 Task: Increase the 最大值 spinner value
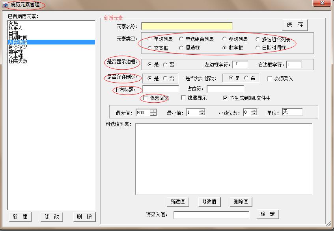(x=153, y=111)
